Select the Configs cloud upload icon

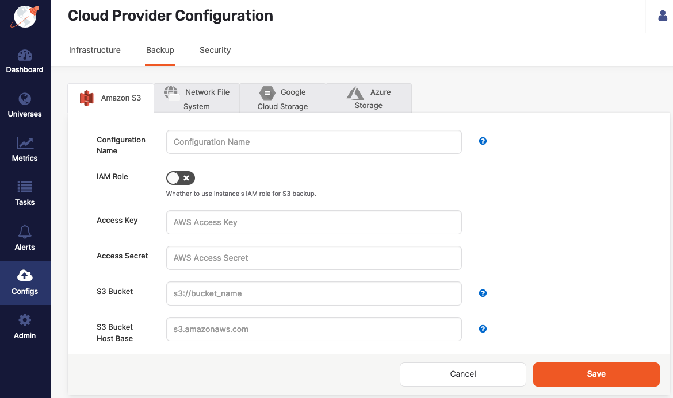pyautogui.click(x=25, y=276)
